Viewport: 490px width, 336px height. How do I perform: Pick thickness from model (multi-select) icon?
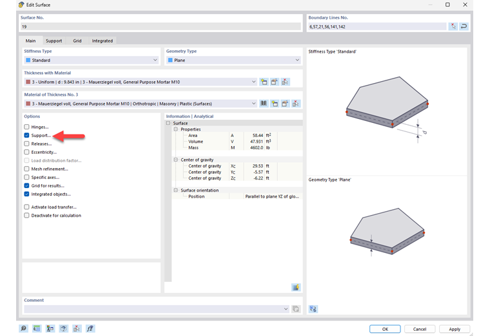tap(285, 82)
